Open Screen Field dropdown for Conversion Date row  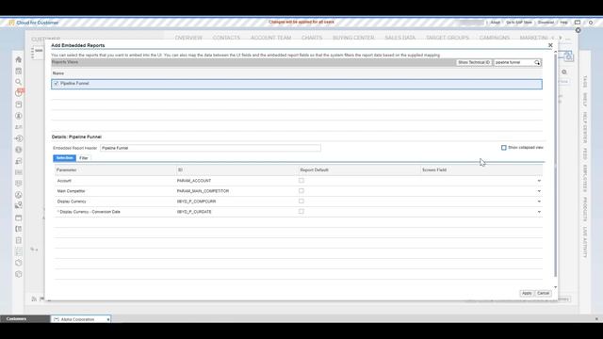(539, 212)
